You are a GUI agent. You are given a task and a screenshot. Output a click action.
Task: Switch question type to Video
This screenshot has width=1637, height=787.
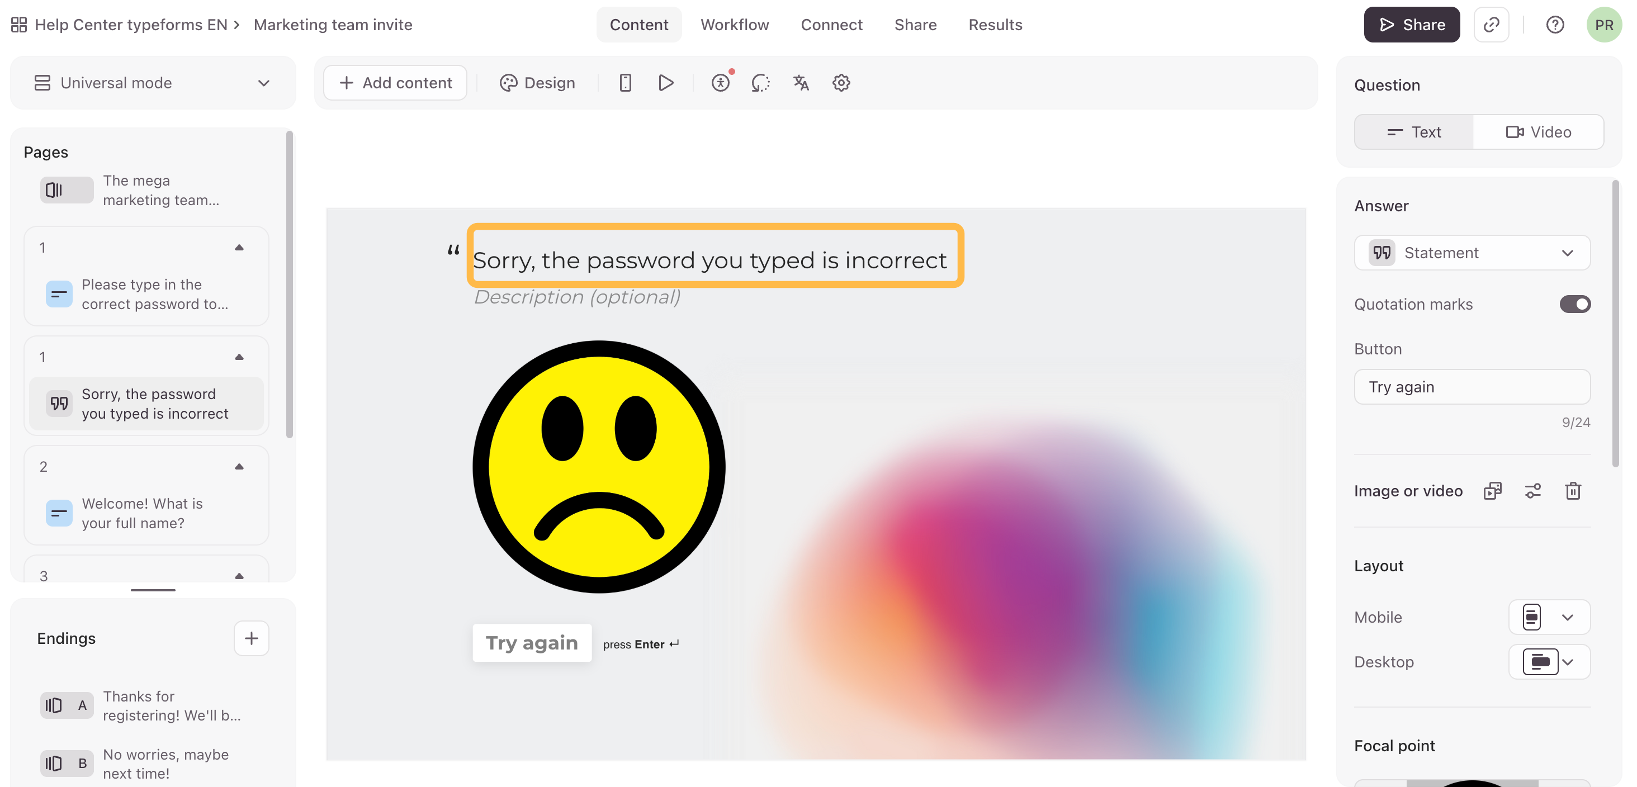(x=1538, y=132)
